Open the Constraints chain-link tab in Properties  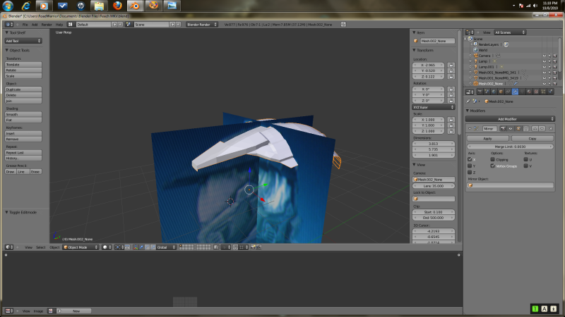508,92
